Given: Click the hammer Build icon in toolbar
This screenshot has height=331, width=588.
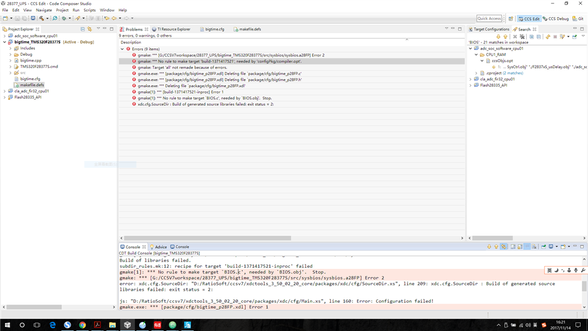Looking at the screenshot, I should click(x=41, y=18).
